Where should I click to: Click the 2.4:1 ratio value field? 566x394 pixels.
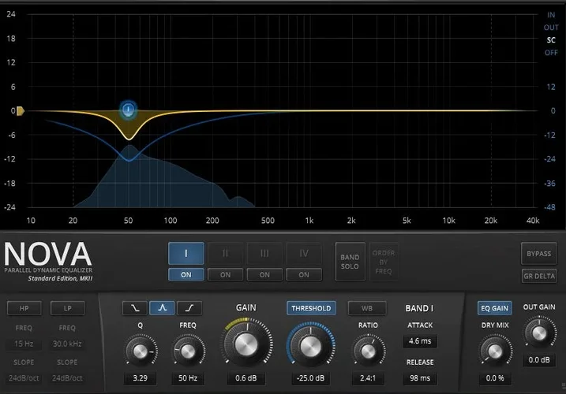pyautogui.click(x=368, y=377)
